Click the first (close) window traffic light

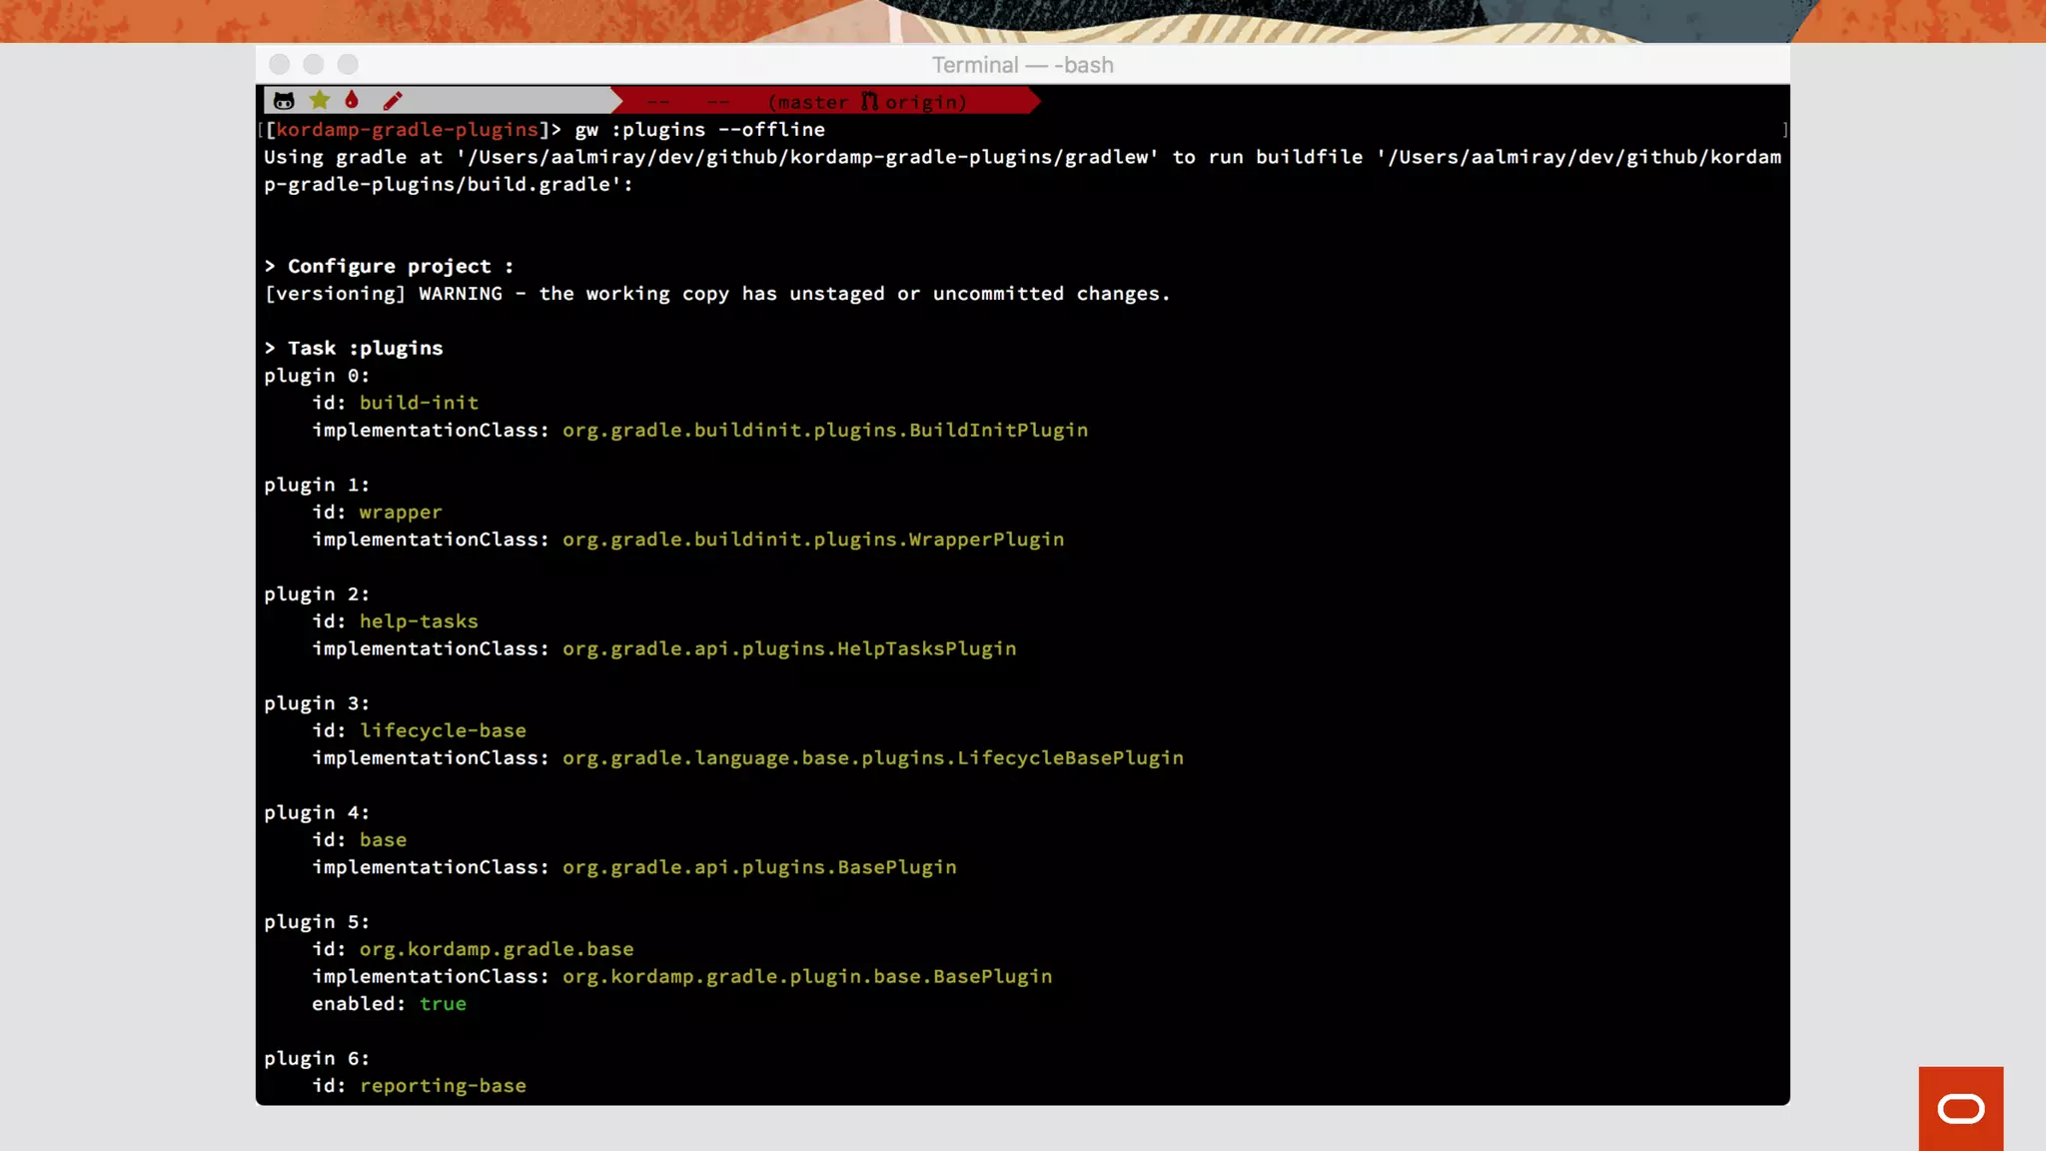tap(280, 65)
